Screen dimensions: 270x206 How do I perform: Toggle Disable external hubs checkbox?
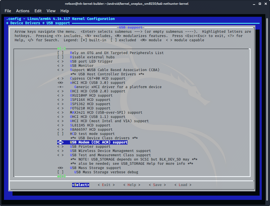point(60,57)
